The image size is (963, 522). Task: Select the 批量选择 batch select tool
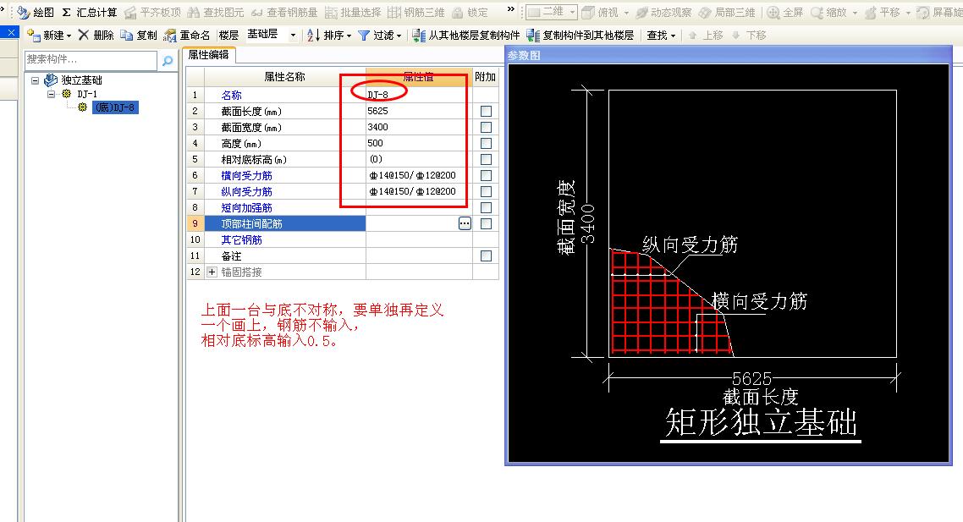(x=353, y=13)
